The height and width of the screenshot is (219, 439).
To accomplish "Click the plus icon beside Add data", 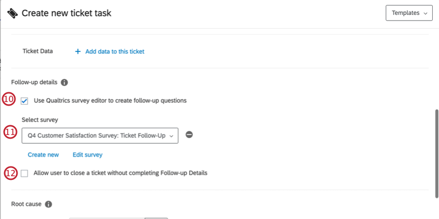I will tap(78, 52).
